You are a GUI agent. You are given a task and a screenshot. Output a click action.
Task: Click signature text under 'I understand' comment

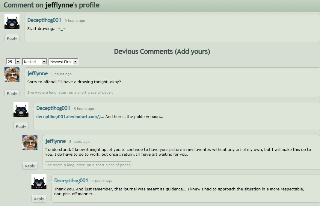[88, 165]
